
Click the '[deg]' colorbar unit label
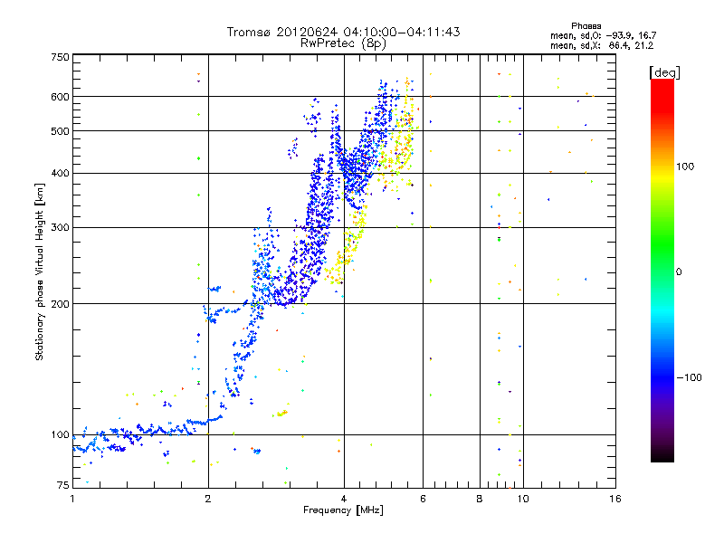coord(664,72)
